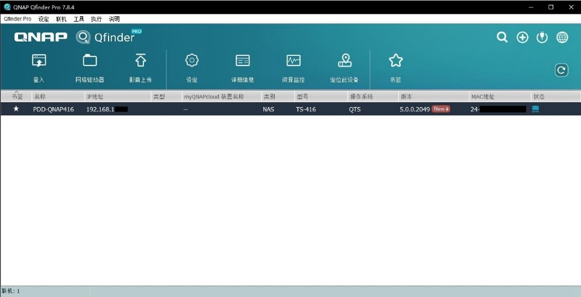The height and width of the screenshot is (297, 581).
Task: Click the MAC address cell starting 24-
Action: tap(498, 109)
